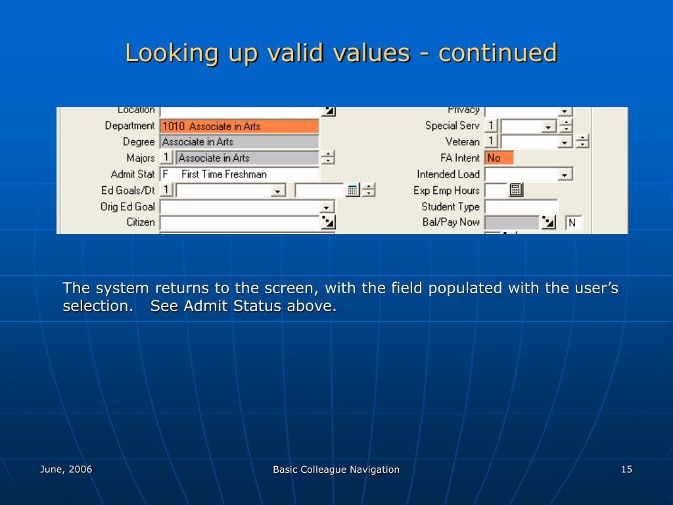673x505 pixels.
Task: Click the 'Admit Stat' field label
Action: coord(133,174)
